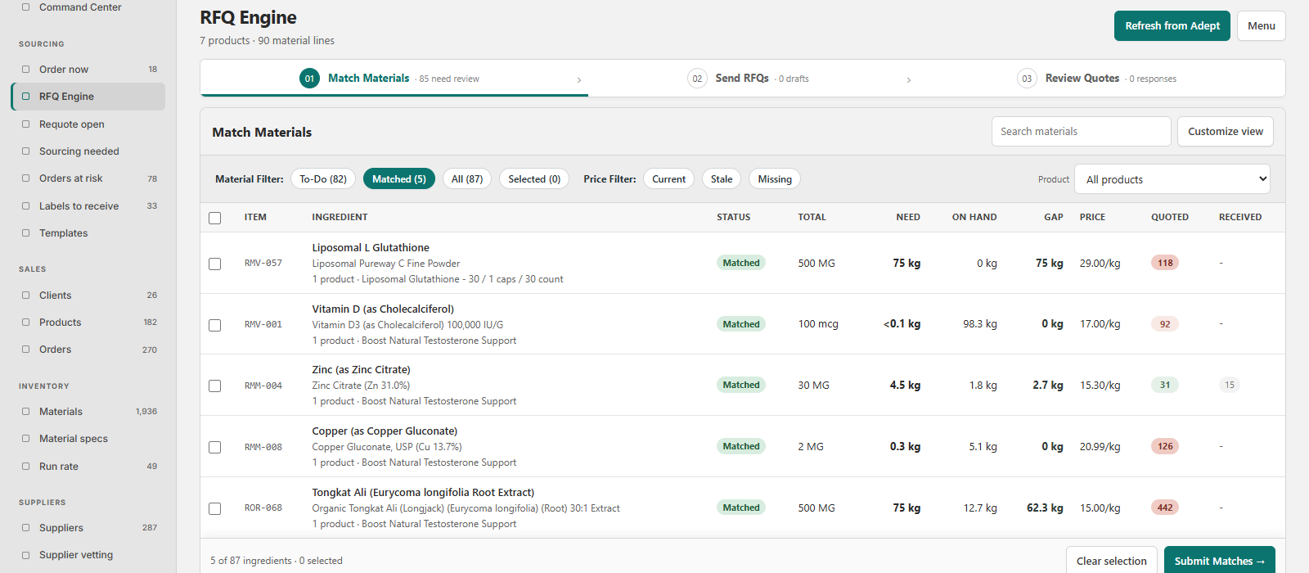
Task: Click the quoted badge 126
Action: tap(1165, 446)
